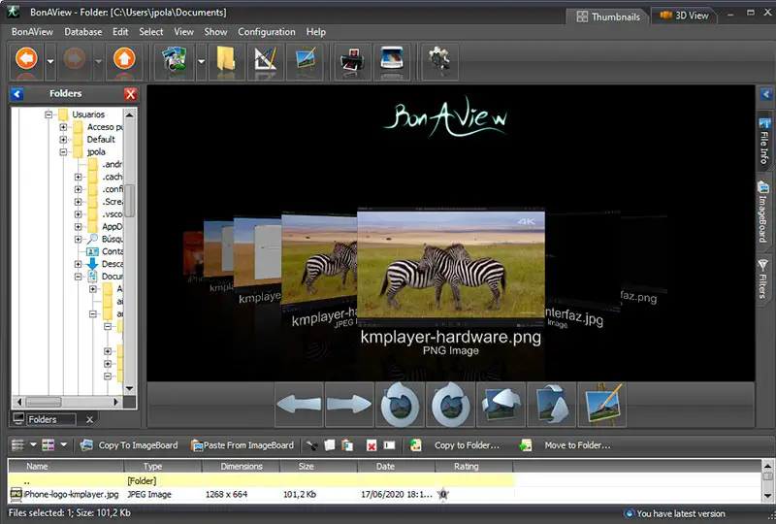Switch to 3D View mode

click(x=683, y=16)
